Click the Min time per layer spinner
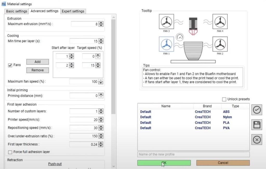Viewport: 266px width, 169px height. tap(101, 41)
